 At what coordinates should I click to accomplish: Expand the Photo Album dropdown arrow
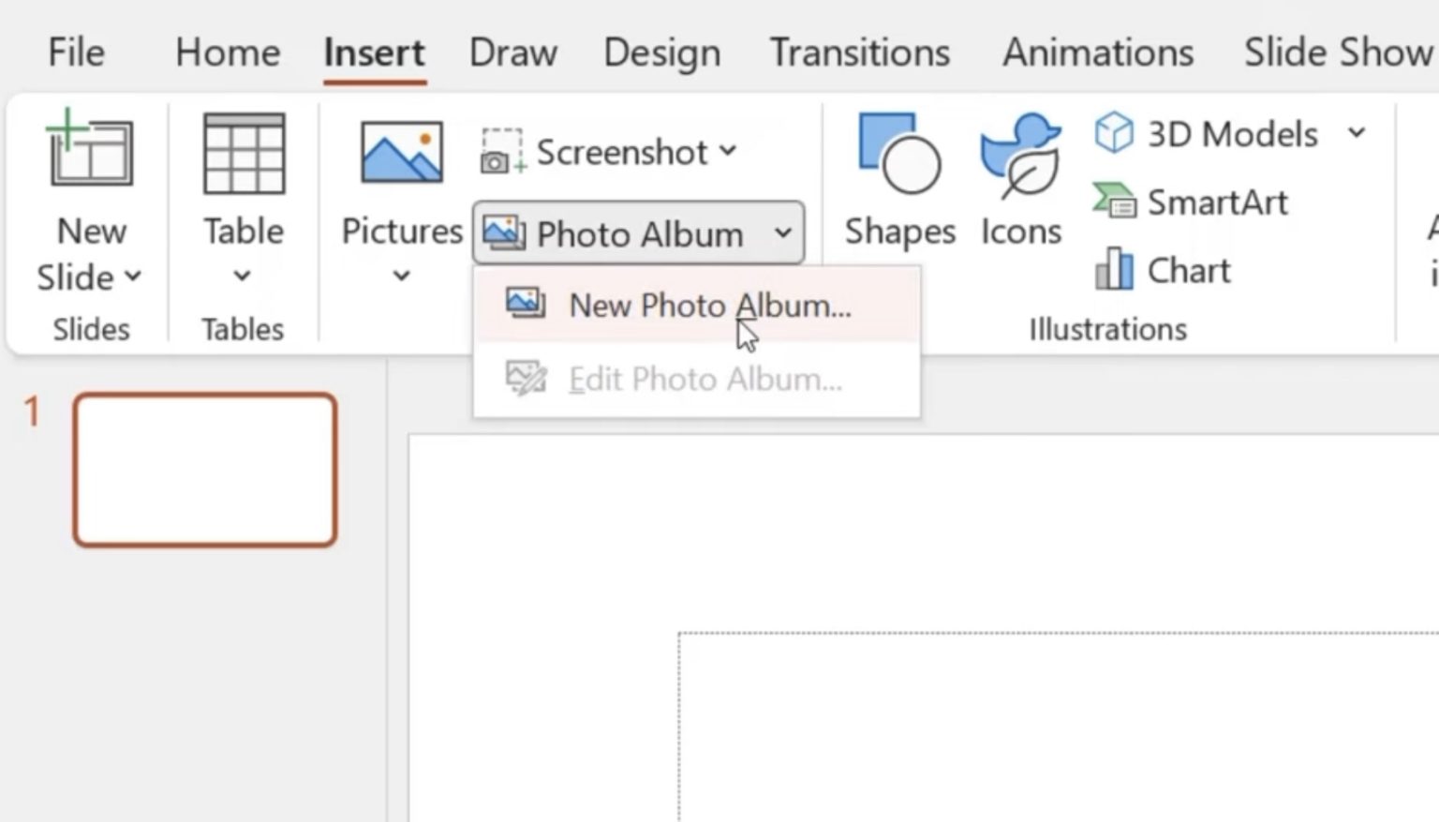tap(783, 234)
